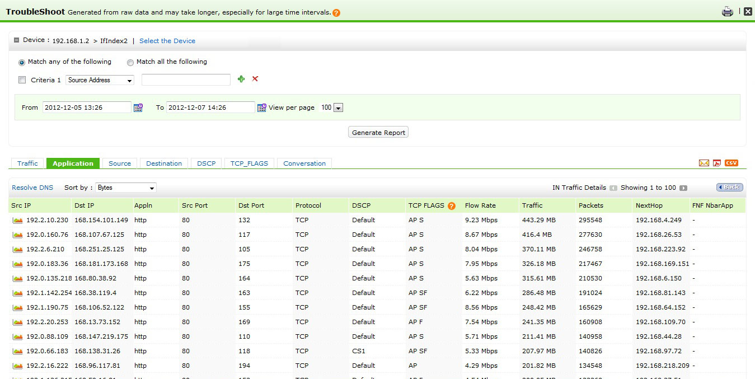Viewport: 755px width, 379px height.
Task: Open the View per page dropdown
Action: [339, 107]
